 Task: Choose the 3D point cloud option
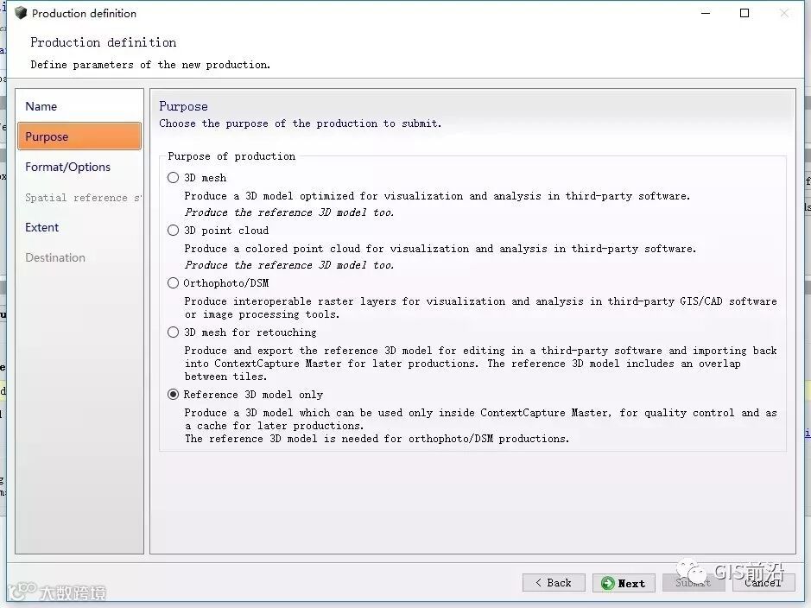click(174, 231)
